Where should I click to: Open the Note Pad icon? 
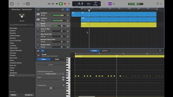pos(158,4)
